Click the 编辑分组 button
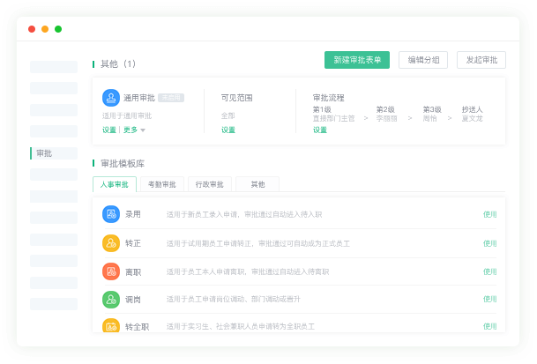Screen dimensions: 537x364 (423, 60)
